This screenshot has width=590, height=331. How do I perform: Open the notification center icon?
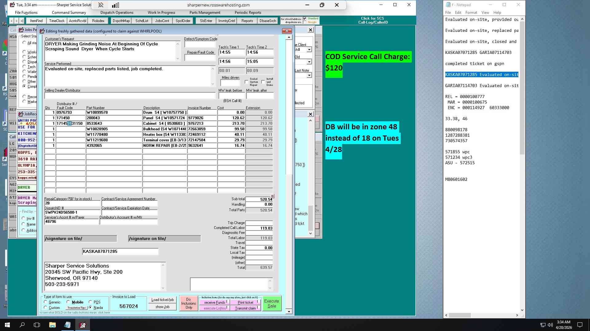coord(580,325)
